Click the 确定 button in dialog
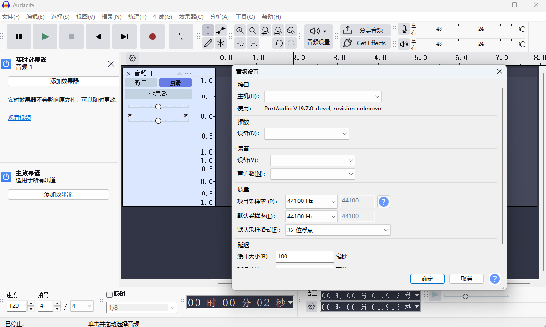The width and height of the screenshot is (546, 327). point(427,279)
